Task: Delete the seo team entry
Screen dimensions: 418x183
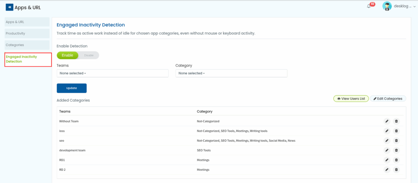Action: [x=396, y=141]
